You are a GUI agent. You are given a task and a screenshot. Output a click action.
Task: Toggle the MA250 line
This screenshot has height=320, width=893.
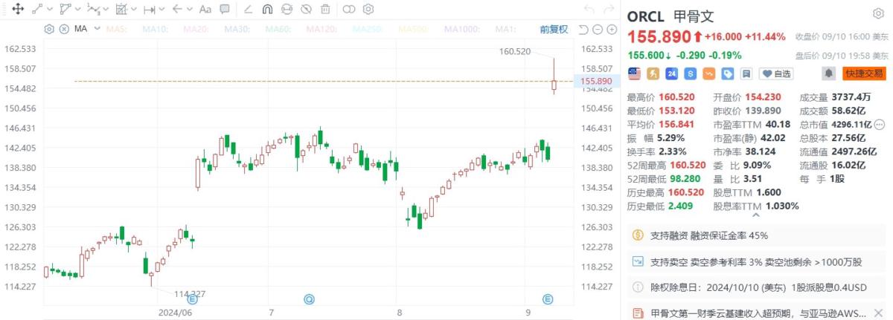coord(367,29)
